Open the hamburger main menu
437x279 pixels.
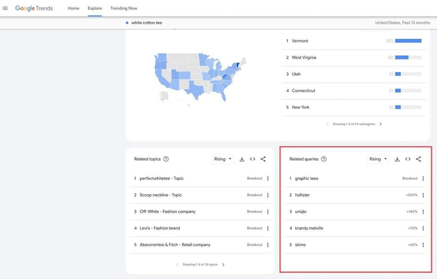(5, 8)
